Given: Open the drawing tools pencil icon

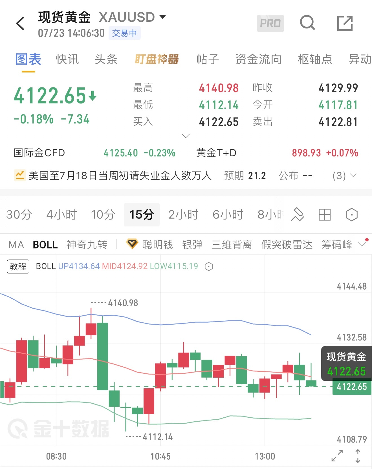Looking at the screenshot, I should click(x=298, y=215).
